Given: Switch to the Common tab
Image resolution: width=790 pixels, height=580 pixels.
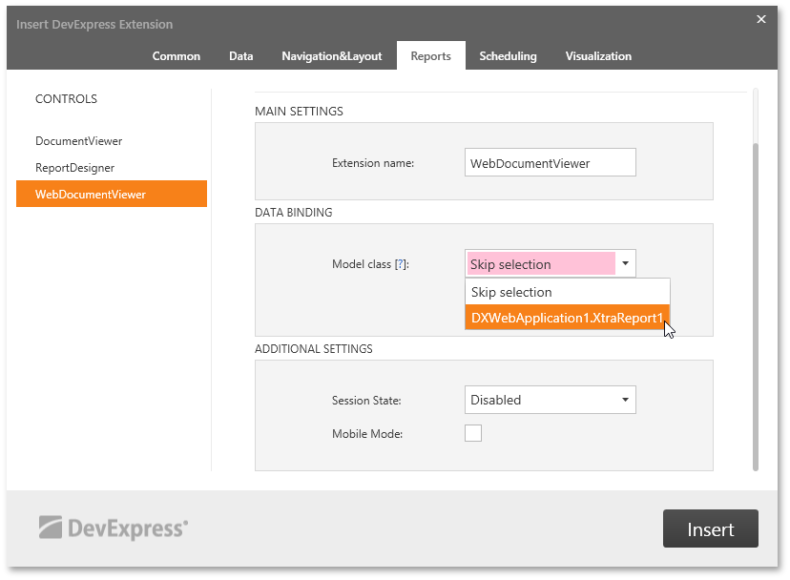Looking at the screenshot, I should 177,56.
